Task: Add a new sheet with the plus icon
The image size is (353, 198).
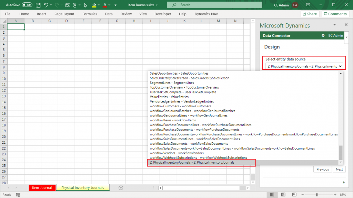Action: click(121, 188)
